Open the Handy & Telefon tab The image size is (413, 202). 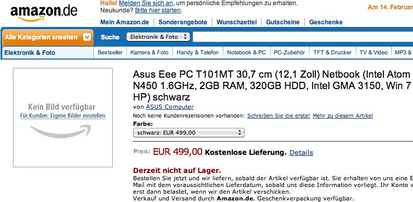[197, 52]
